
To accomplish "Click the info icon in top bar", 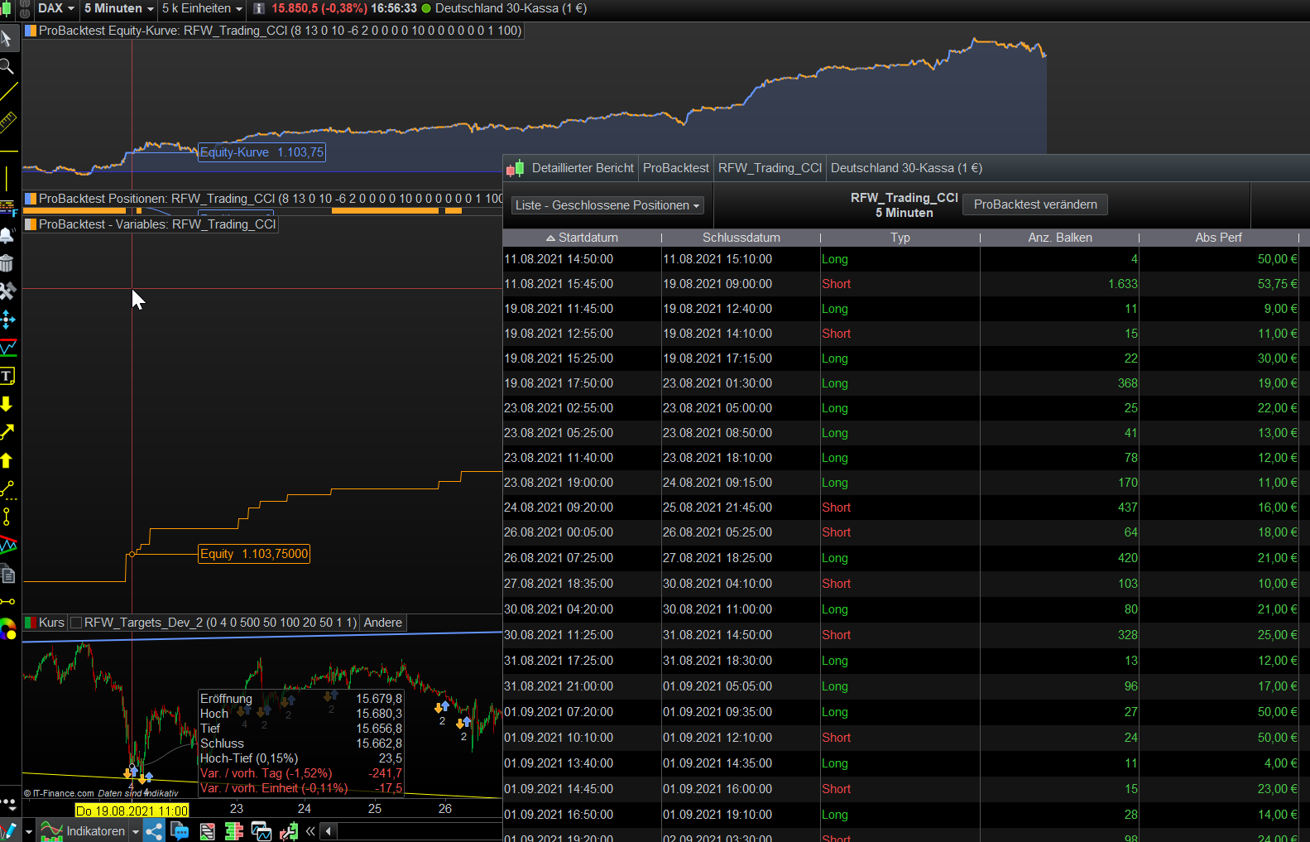I will (259, 8).
